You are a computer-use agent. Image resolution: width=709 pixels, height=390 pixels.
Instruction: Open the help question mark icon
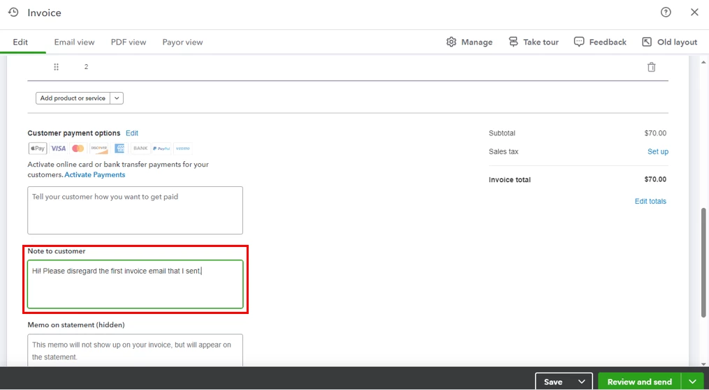[666, 13]
